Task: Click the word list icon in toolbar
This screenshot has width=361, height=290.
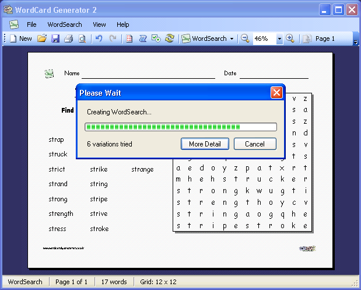Action: (142, 39)
